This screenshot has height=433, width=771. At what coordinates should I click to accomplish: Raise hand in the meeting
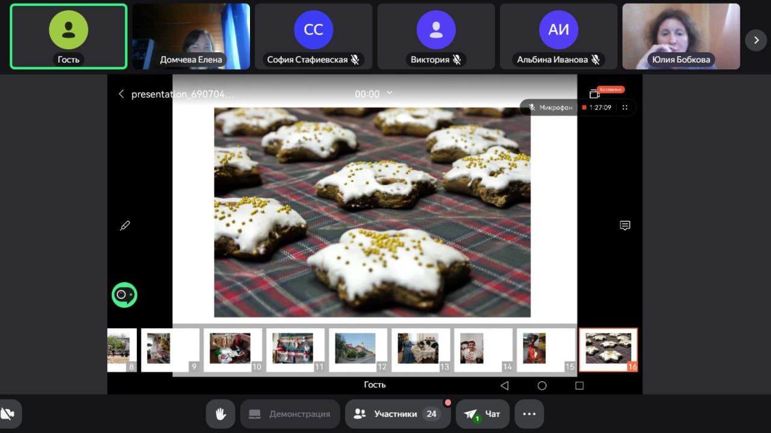(220, 414)
